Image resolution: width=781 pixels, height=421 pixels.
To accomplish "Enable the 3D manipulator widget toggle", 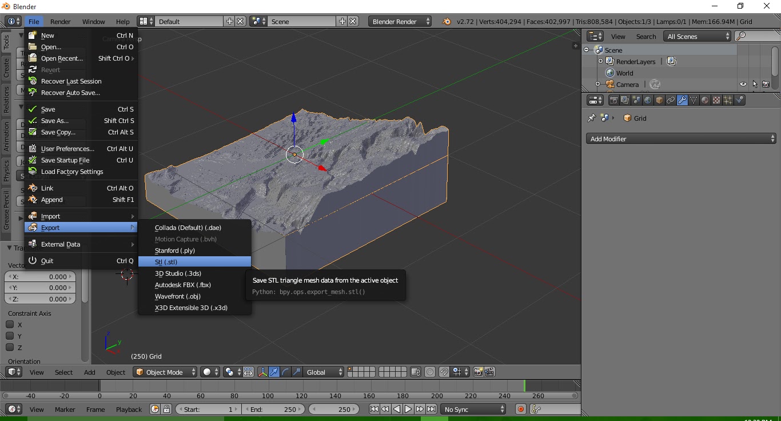I will (262, 372).
